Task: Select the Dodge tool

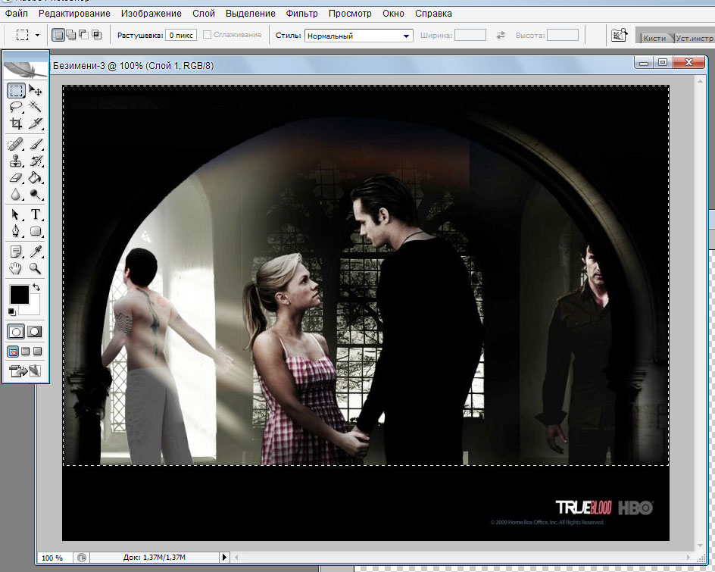Action: click(x=36, y=194)
